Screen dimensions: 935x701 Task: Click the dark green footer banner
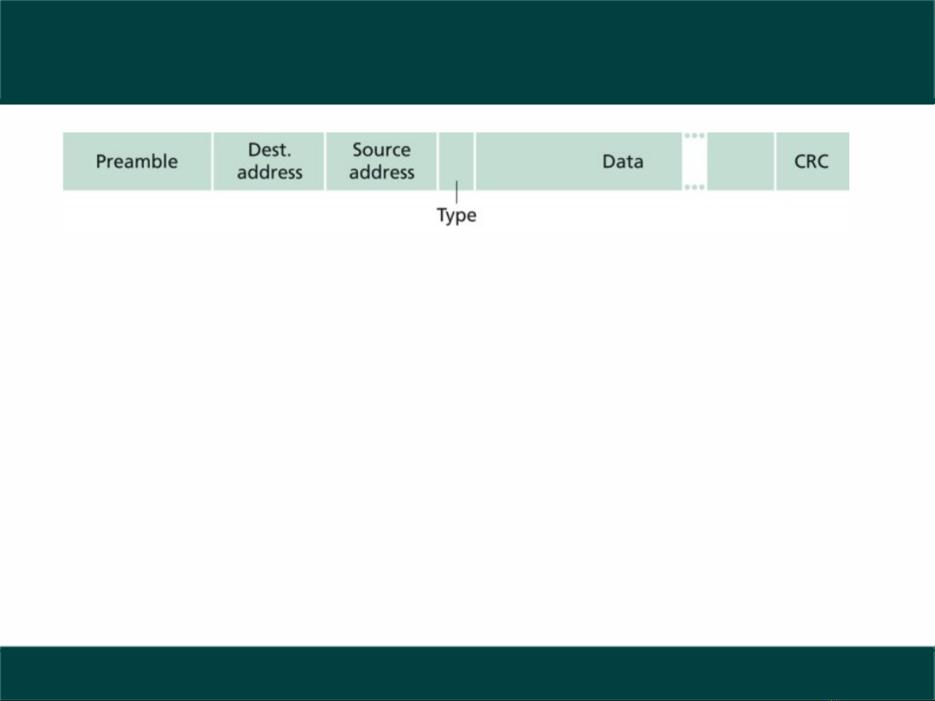point(467,673)
